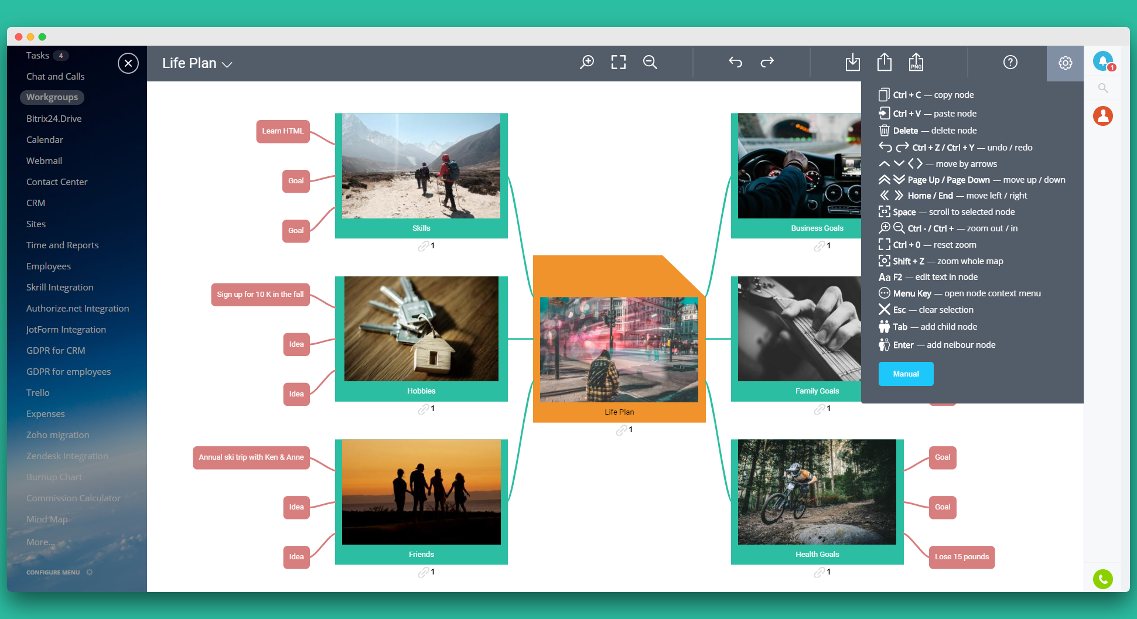Export the mind map as PNG

[x=916, y=62]
